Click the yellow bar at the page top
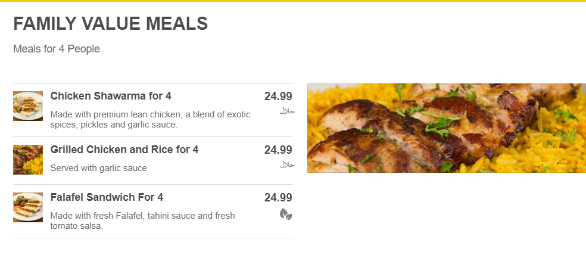The image size is (586, 261). (x=293, y=1)
